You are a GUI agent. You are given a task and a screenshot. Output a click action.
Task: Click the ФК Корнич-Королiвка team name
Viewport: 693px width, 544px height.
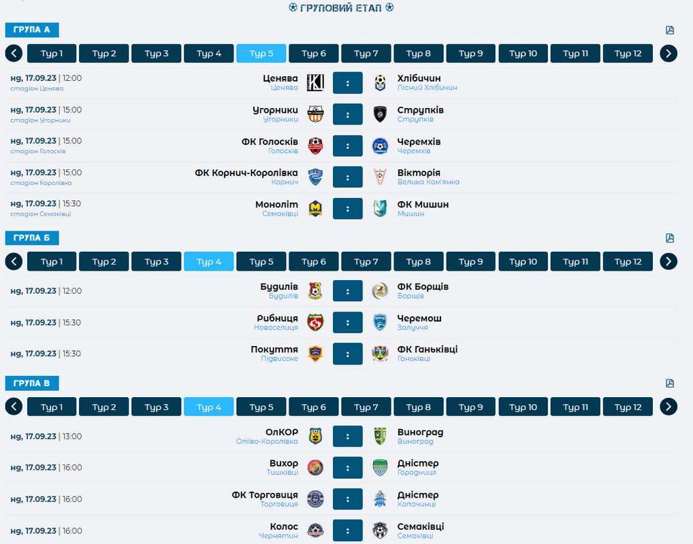coord(246,173)
